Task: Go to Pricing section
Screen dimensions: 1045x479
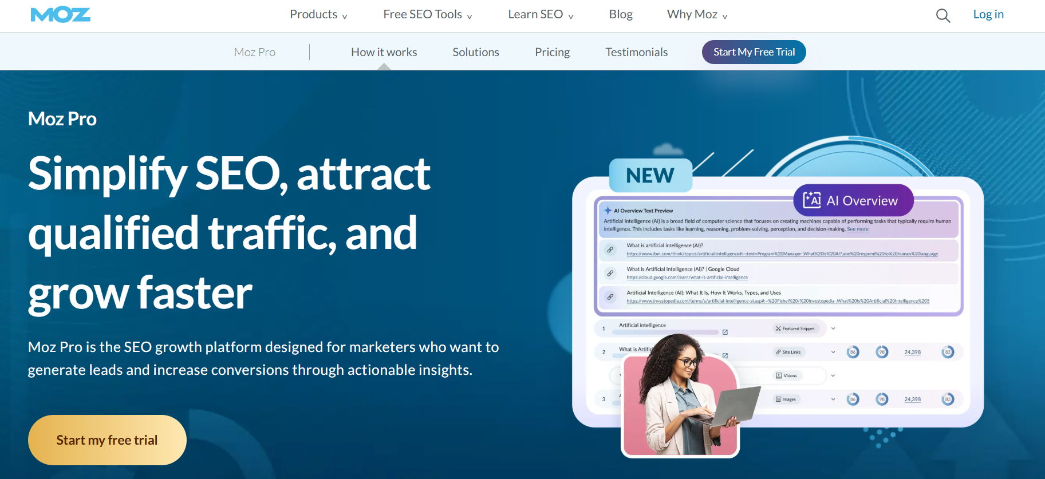Action: point(553,52)
